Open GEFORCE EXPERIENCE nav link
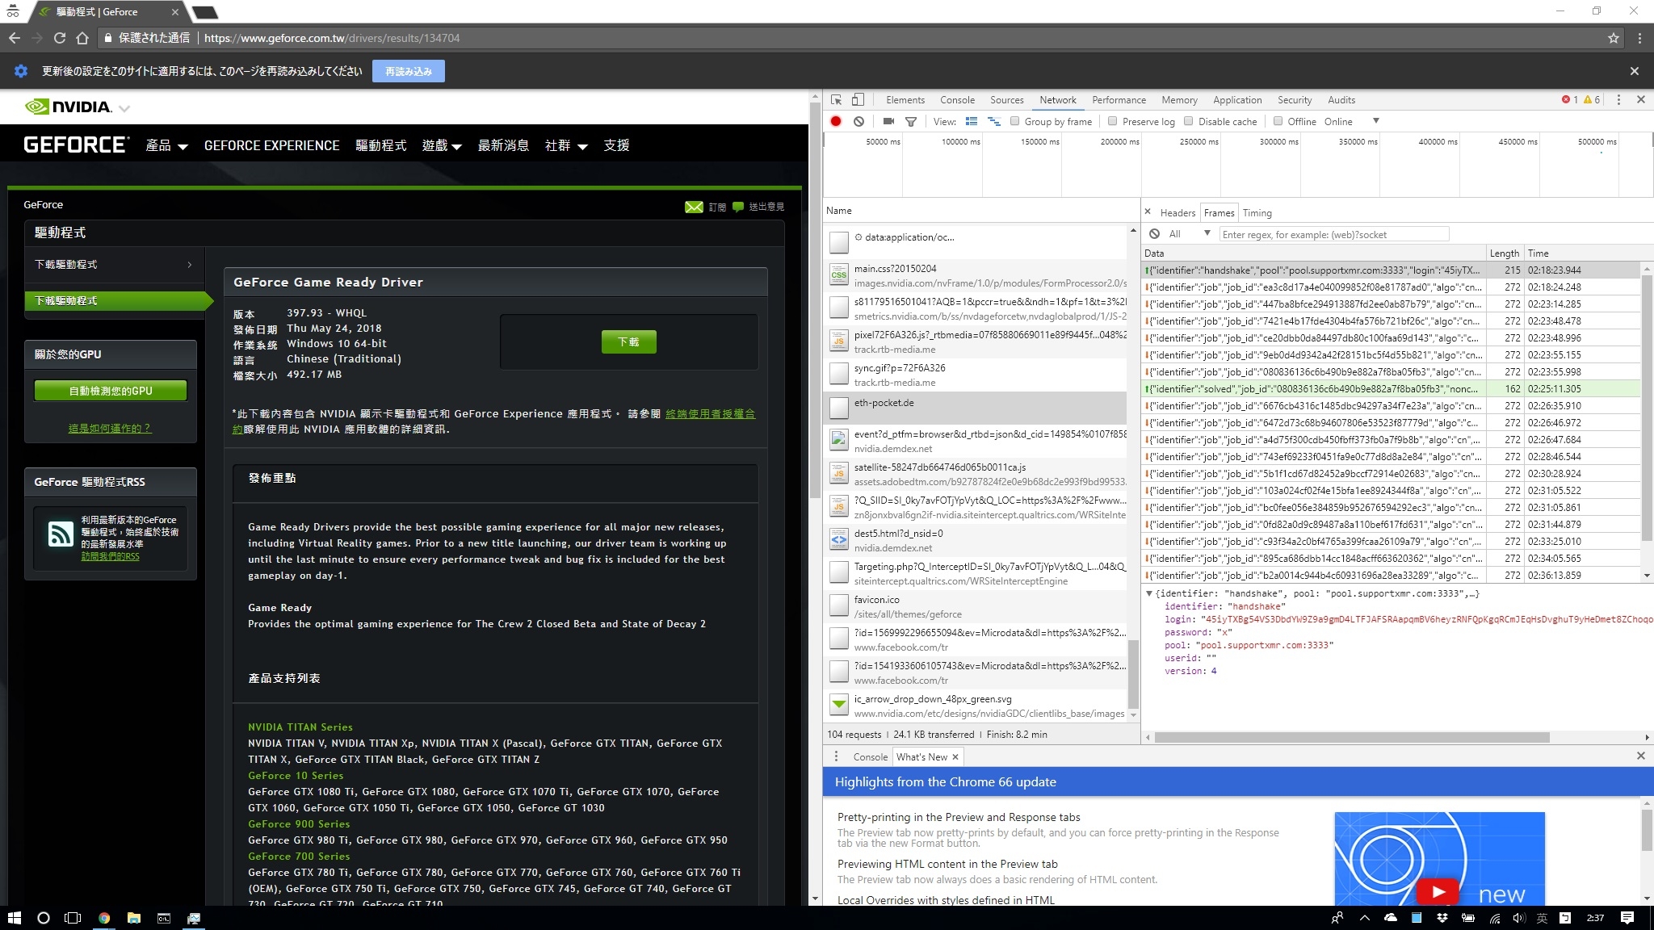1654x930 pixels. [271, 145]
